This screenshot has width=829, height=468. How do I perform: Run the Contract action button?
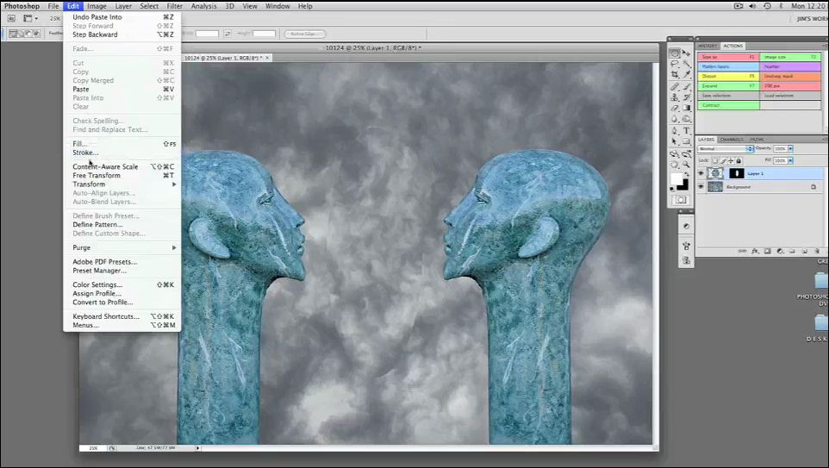[728, 105]
